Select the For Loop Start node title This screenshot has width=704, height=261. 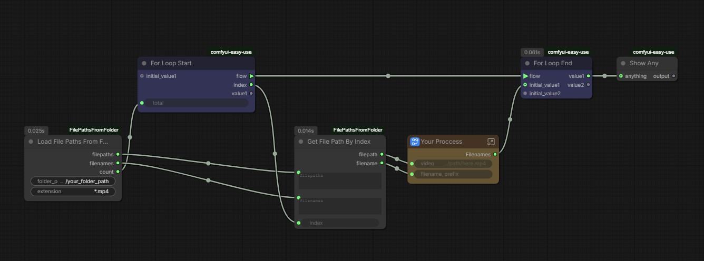pos(171,63)
